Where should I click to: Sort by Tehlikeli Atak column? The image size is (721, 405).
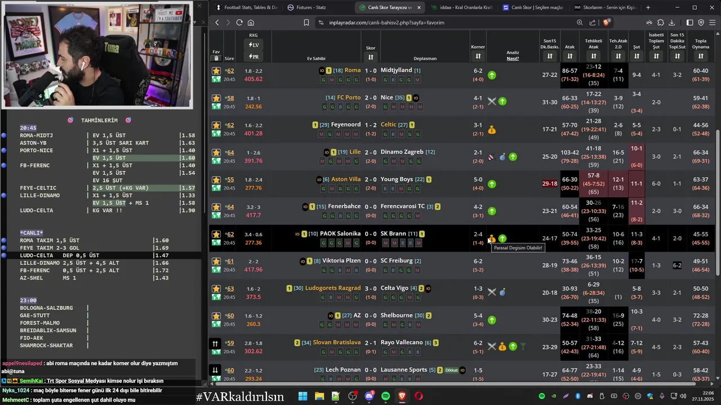(x=594, y=56)
